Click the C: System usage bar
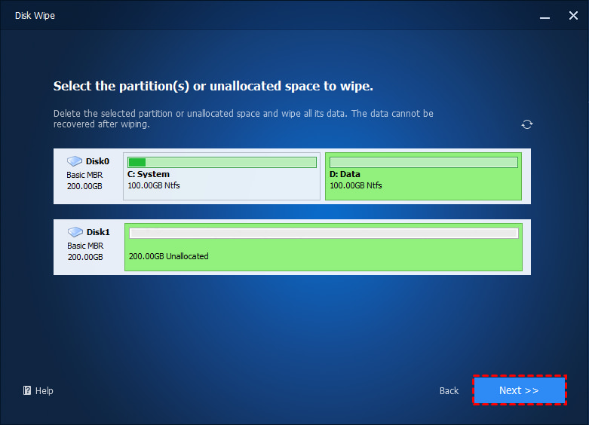Image resolution: width=589 pixels, height=425 pixels. (222, 162)
